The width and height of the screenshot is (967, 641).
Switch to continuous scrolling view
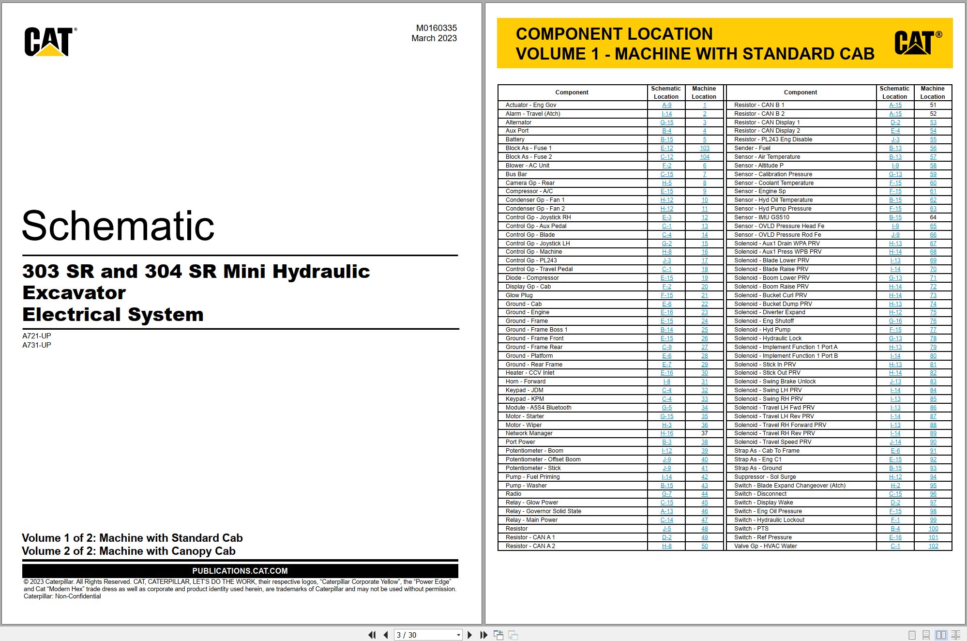click(926, 635)
